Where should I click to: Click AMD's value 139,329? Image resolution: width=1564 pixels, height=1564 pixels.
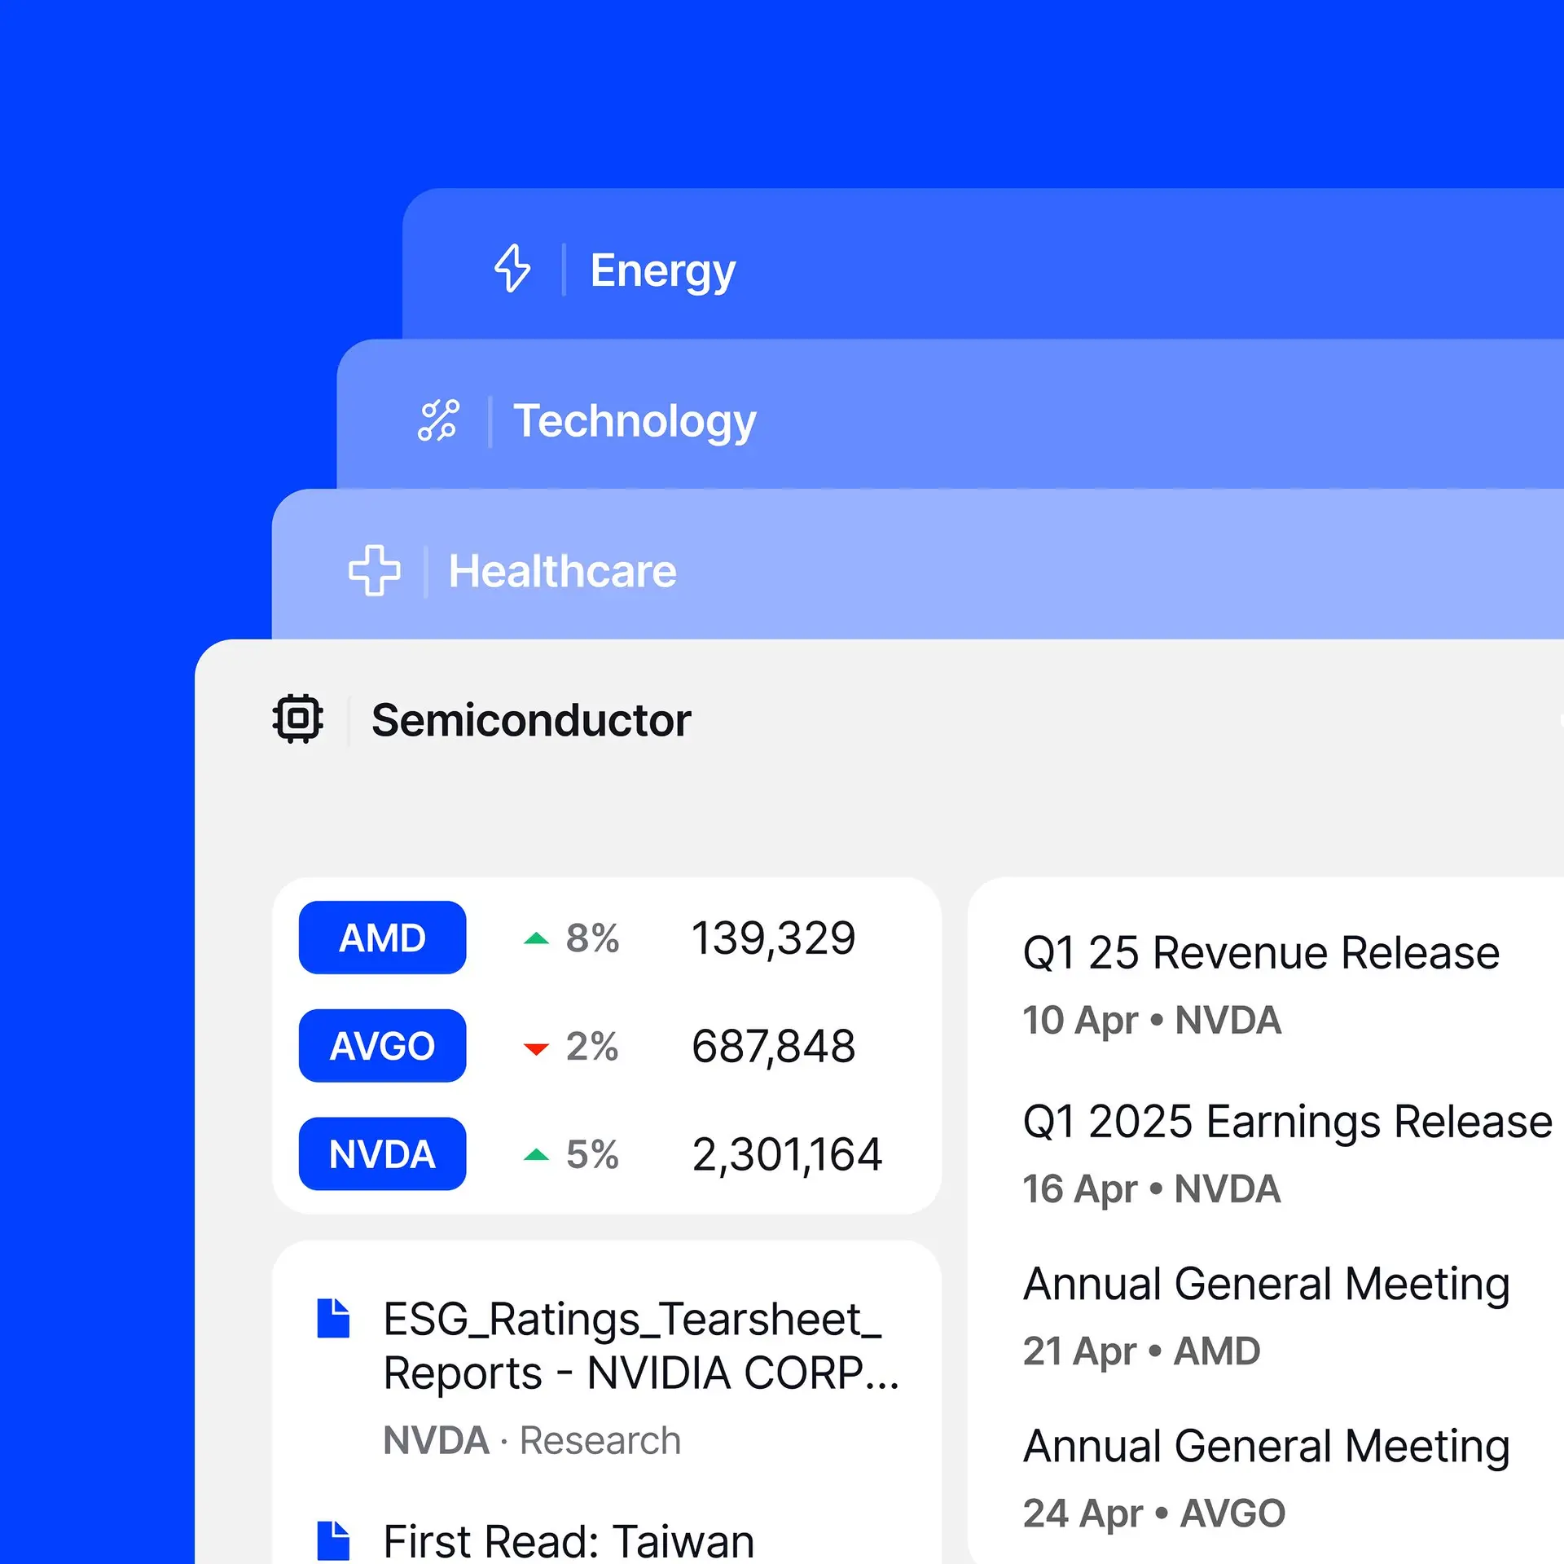pos(774,938)
